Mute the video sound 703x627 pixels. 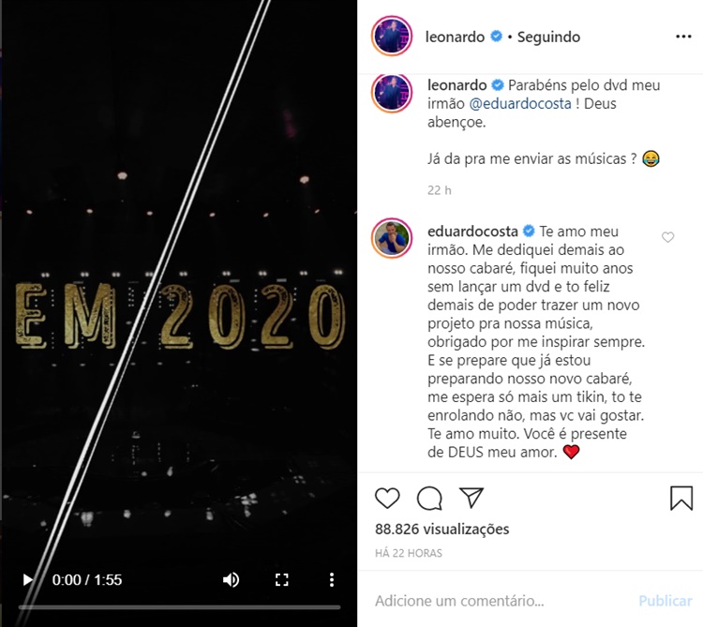click(x=231, y=580)
